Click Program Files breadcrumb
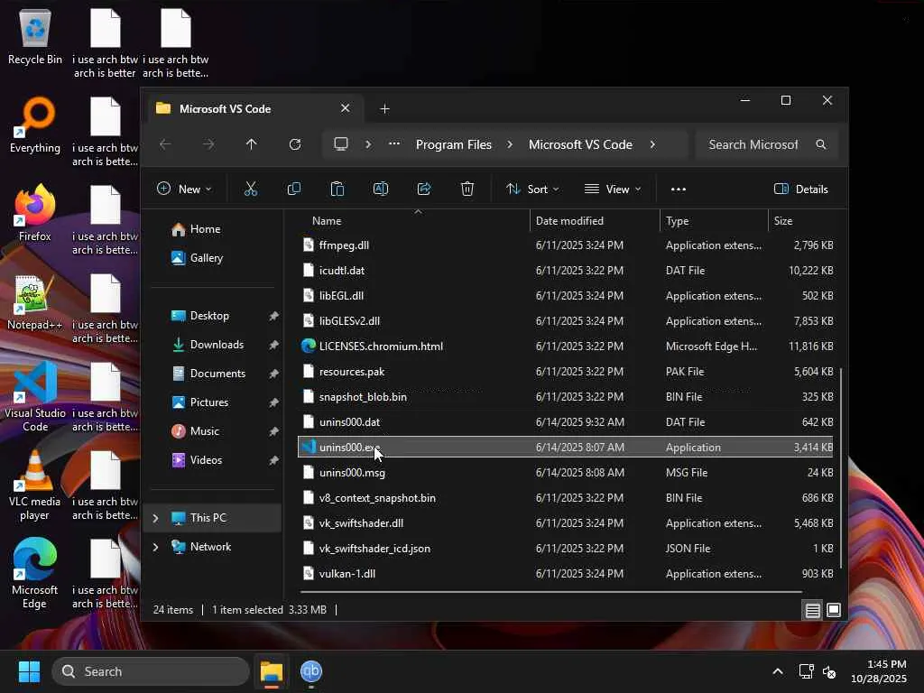Screen dimensions: 924x693 pyautogui.click(x=453, y=144)
